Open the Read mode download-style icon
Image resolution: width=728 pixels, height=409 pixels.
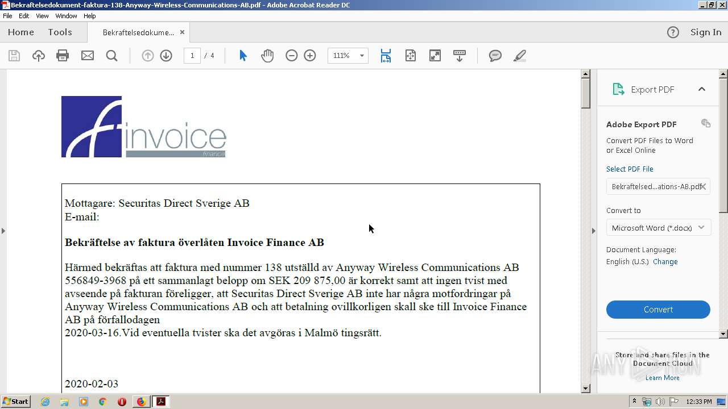459,56
